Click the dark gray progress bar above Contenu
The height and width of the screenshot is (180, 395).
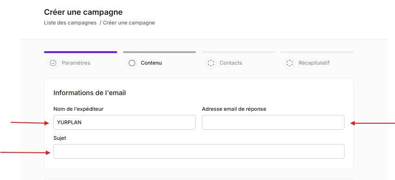tap(159, 52)
